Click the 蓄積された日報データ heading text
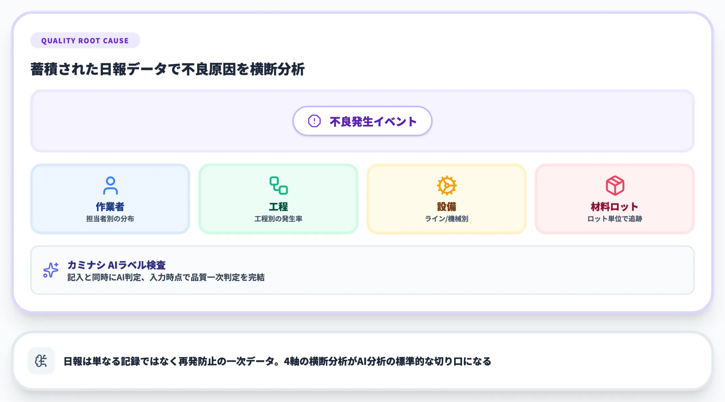The width and height of the screenshot is (725, 402). [168, 68]
